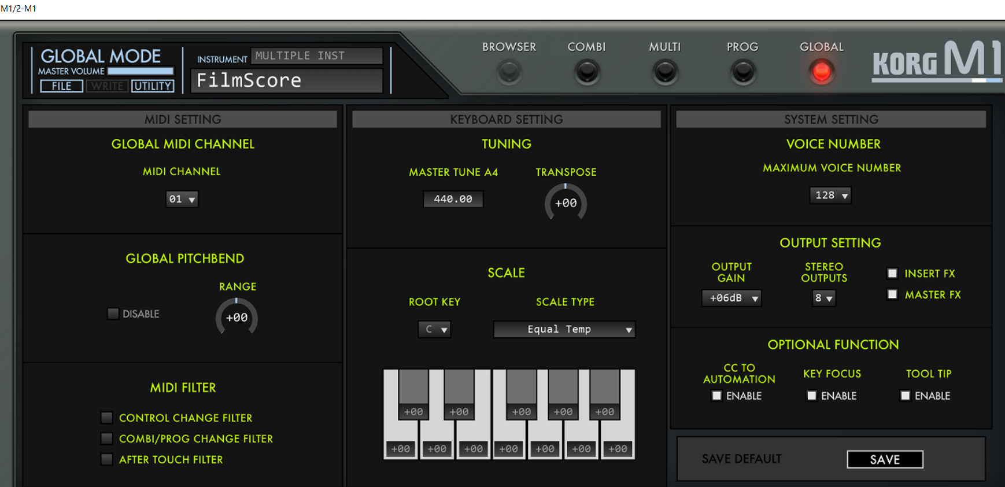
Task: Enable the Tool Tip checkbox
Action: 905,396
